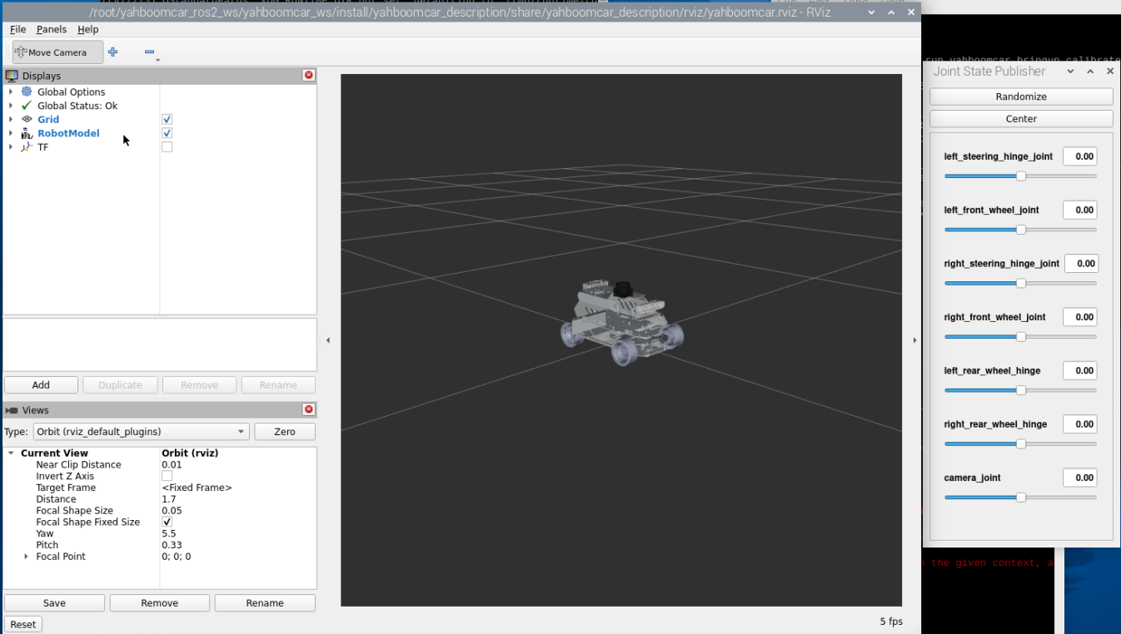Click the TF axes icon
Image resolution: width=1121 pixels, height=634 pixels.
coord(27,146)
